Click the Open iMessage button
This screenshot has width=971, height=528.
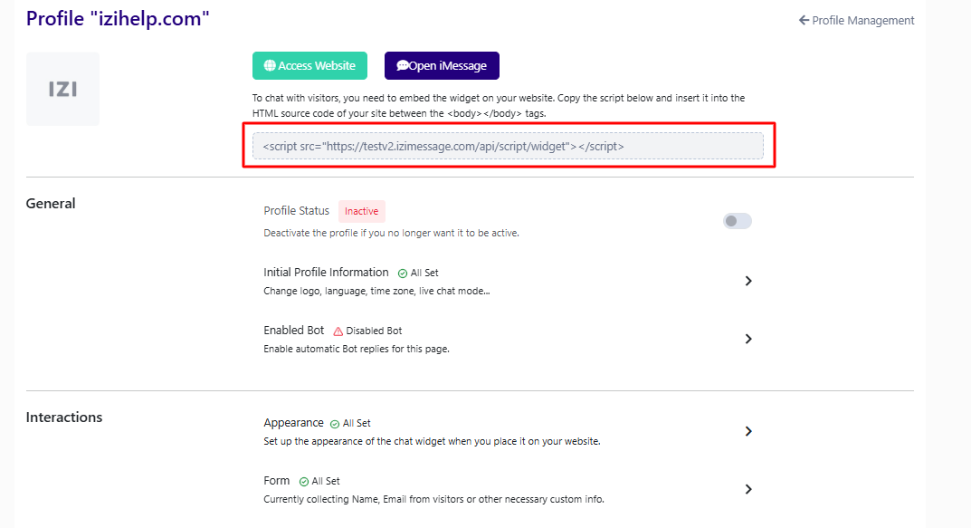tap(442, 66)
